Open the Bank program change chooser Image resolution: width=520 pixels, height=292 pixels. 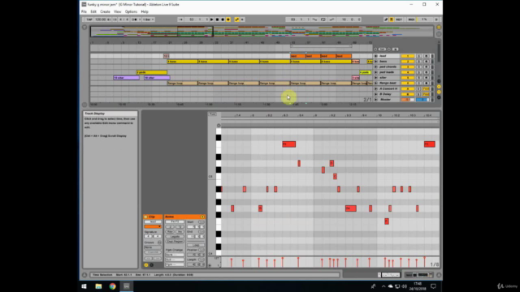[175, 255]
